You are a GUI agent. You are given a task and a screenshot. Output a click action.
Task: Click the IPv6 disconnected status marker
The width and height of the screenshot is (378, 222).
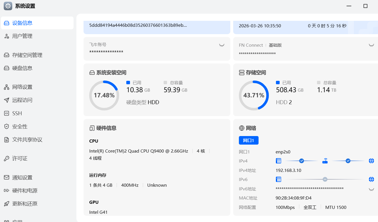(325, 179)
